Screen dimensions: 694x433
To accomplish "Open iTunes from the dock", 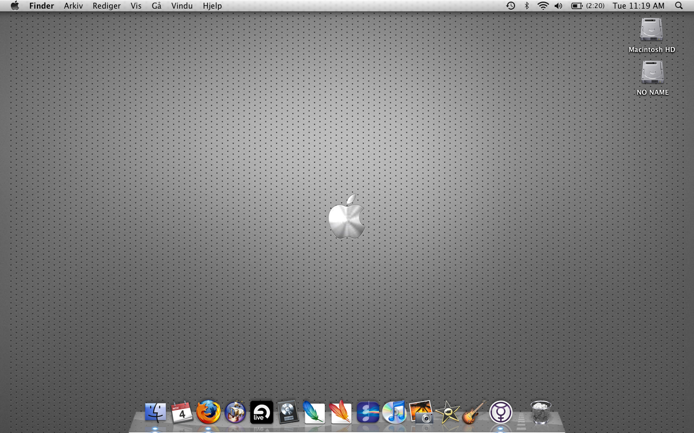I will pos(394,412).
